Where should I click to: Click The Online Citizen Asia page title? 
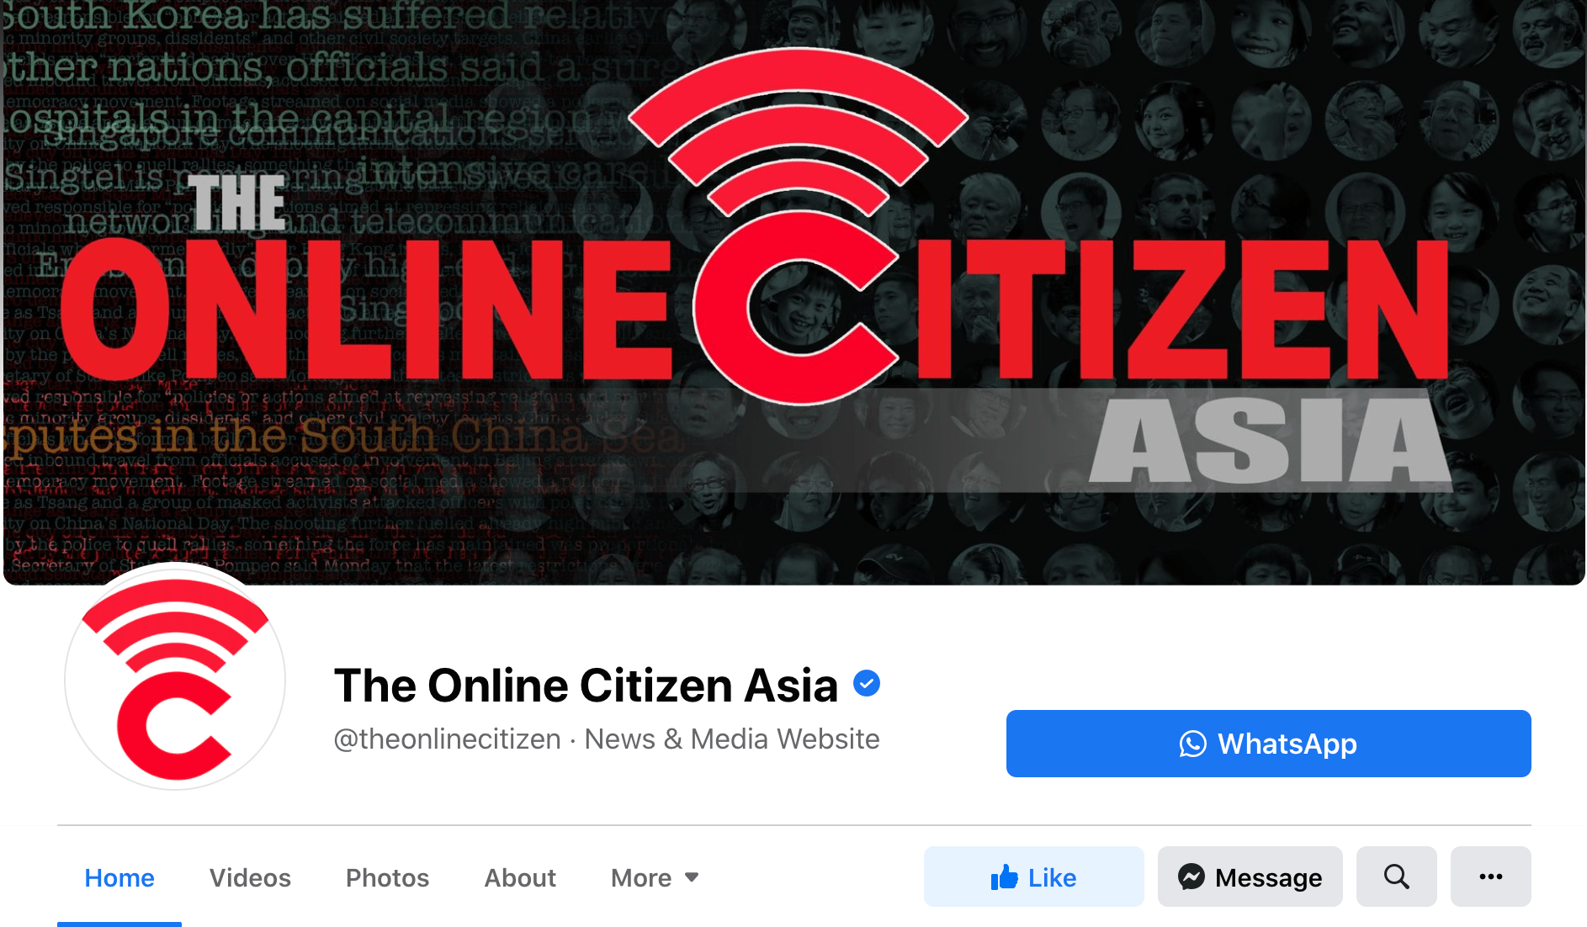[586, 685]
